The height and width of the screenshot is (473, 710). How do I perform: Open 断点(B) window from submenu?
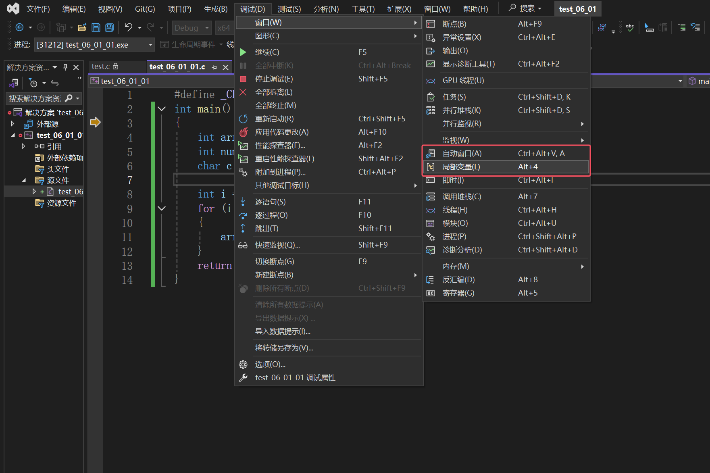click(x=506, y=24)
